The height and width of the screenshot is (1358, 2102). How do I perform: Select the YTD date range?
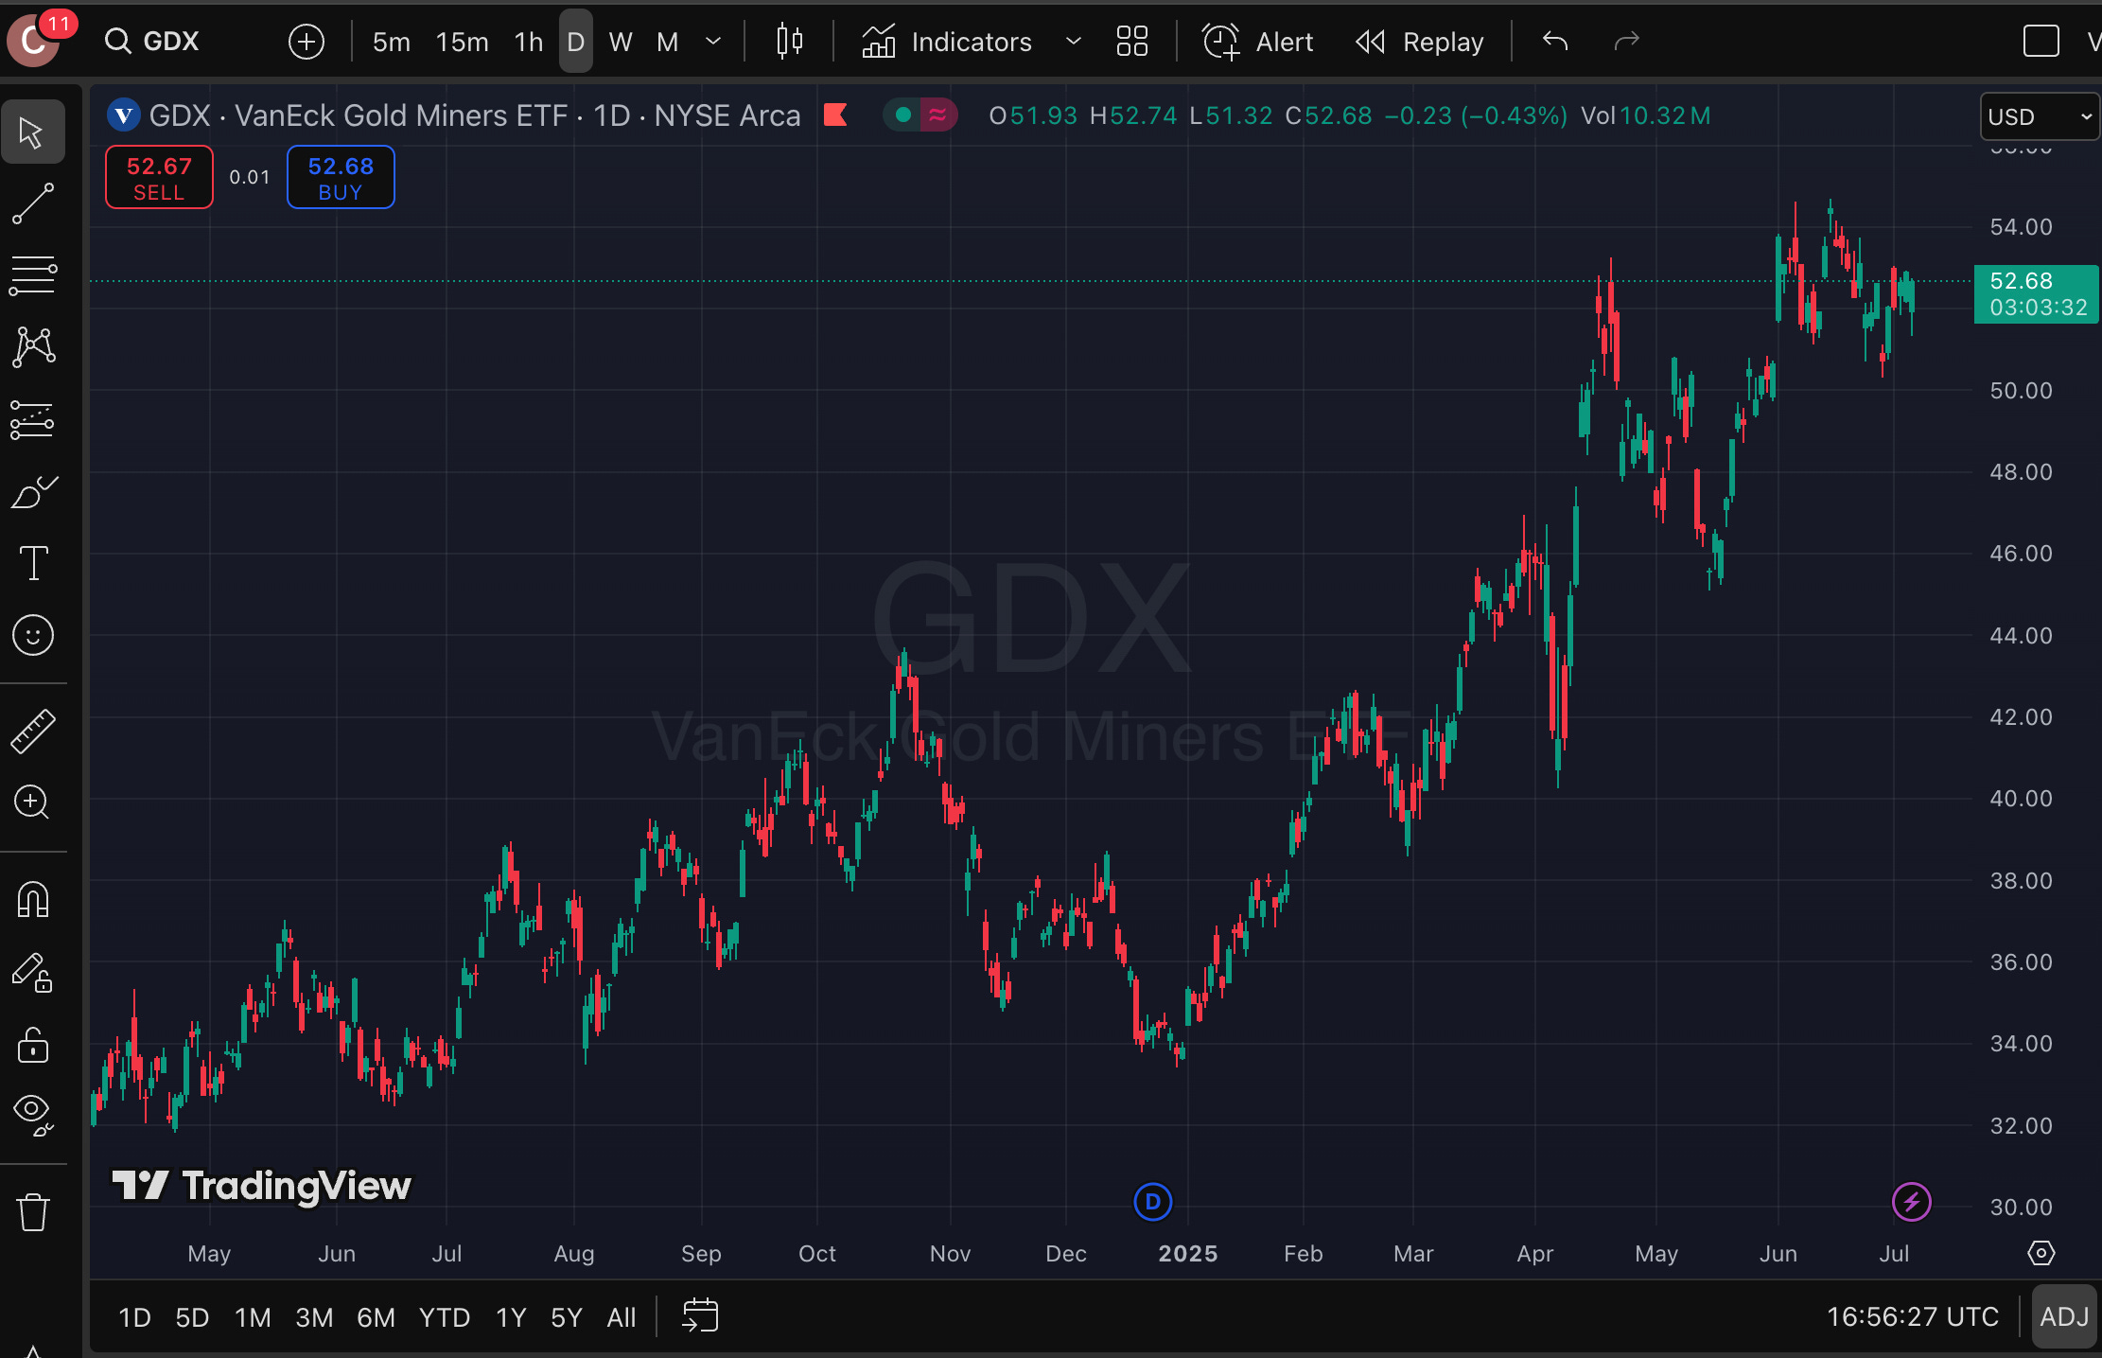tap(444, 1317)
